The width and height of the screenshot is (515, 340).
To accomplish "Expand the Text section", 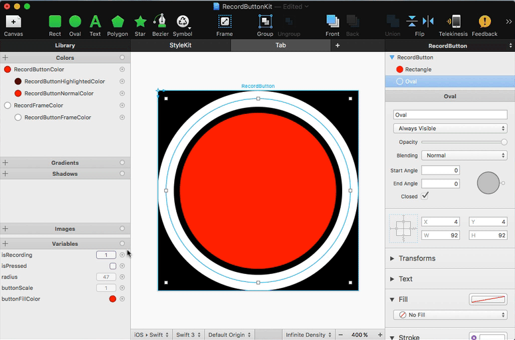I will pos(392,279).
